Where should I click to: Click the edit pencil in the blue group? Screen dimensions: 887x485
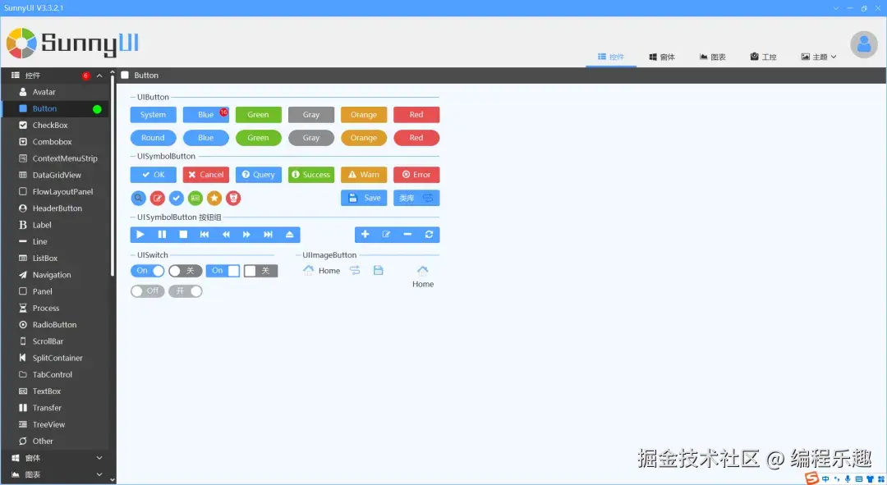coord(386,234)
